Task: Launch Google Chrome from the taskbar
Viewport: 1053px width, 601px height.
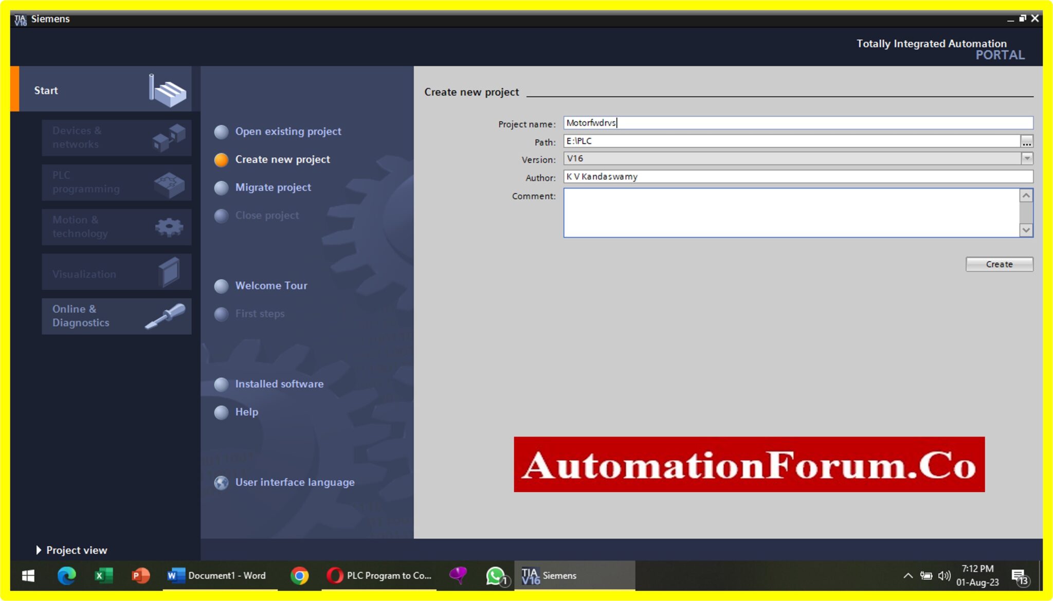Action: [x=300, y=575]
